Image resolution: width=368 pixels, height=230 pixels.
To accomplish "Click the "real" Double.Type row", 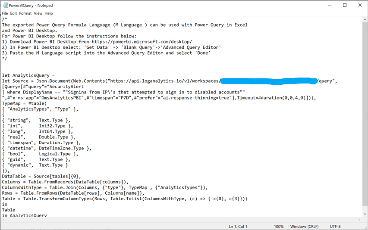I will click(39, 137).
